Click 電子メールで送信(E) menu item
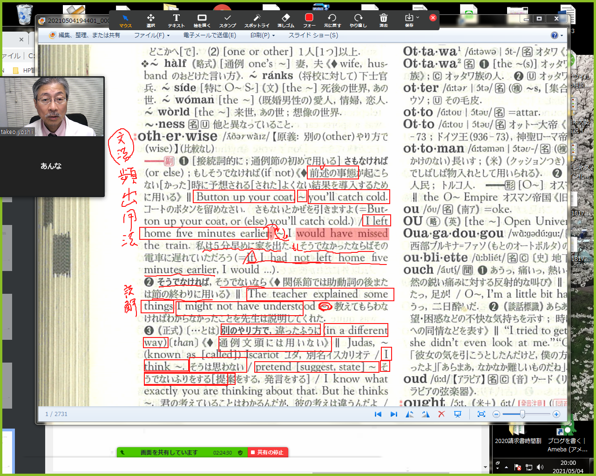This screenshot has width=596, height=476. pyautogui.click(x=210, y=35)
